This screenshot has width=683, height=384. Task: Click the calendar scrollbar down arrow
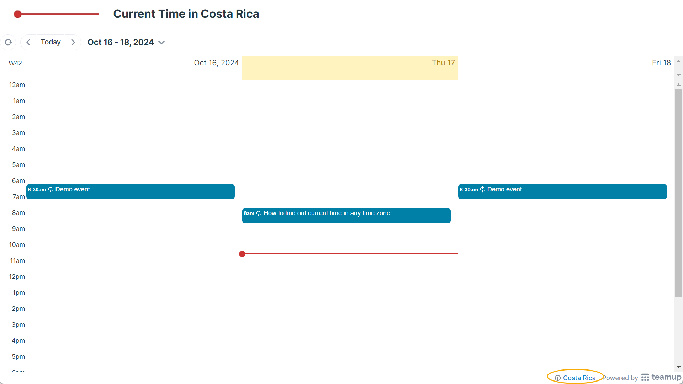pyautogui.click(x=678, y=367)
